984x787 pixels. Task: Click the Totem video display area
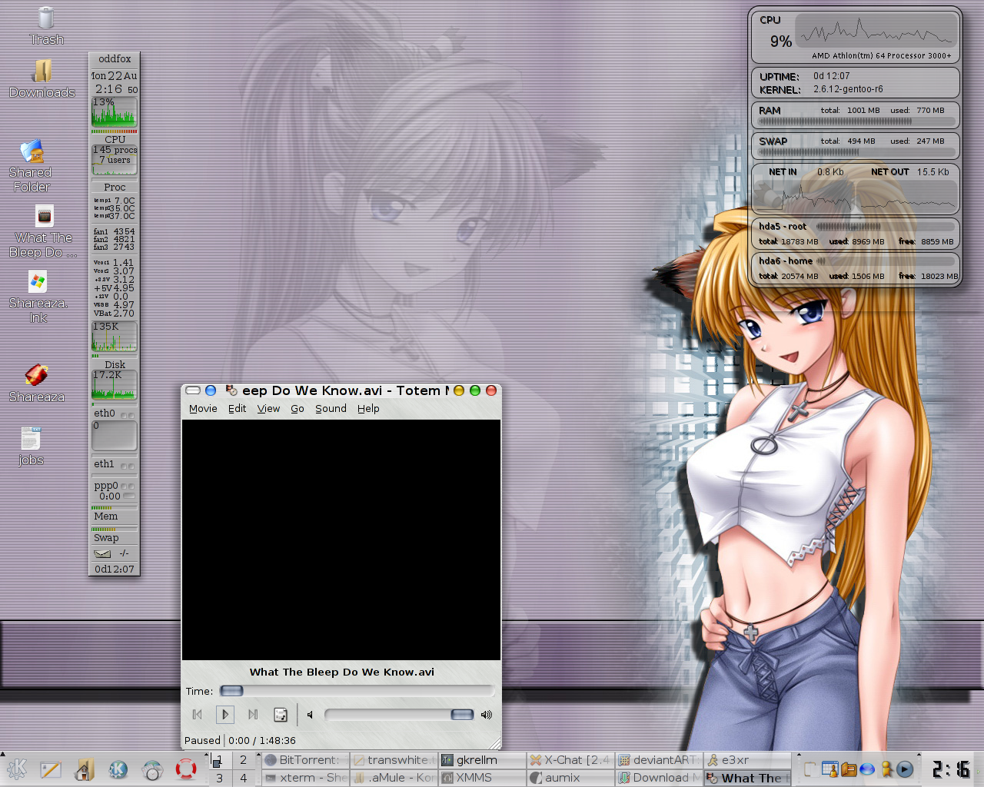pyautogui.click(x=341, y=540)
